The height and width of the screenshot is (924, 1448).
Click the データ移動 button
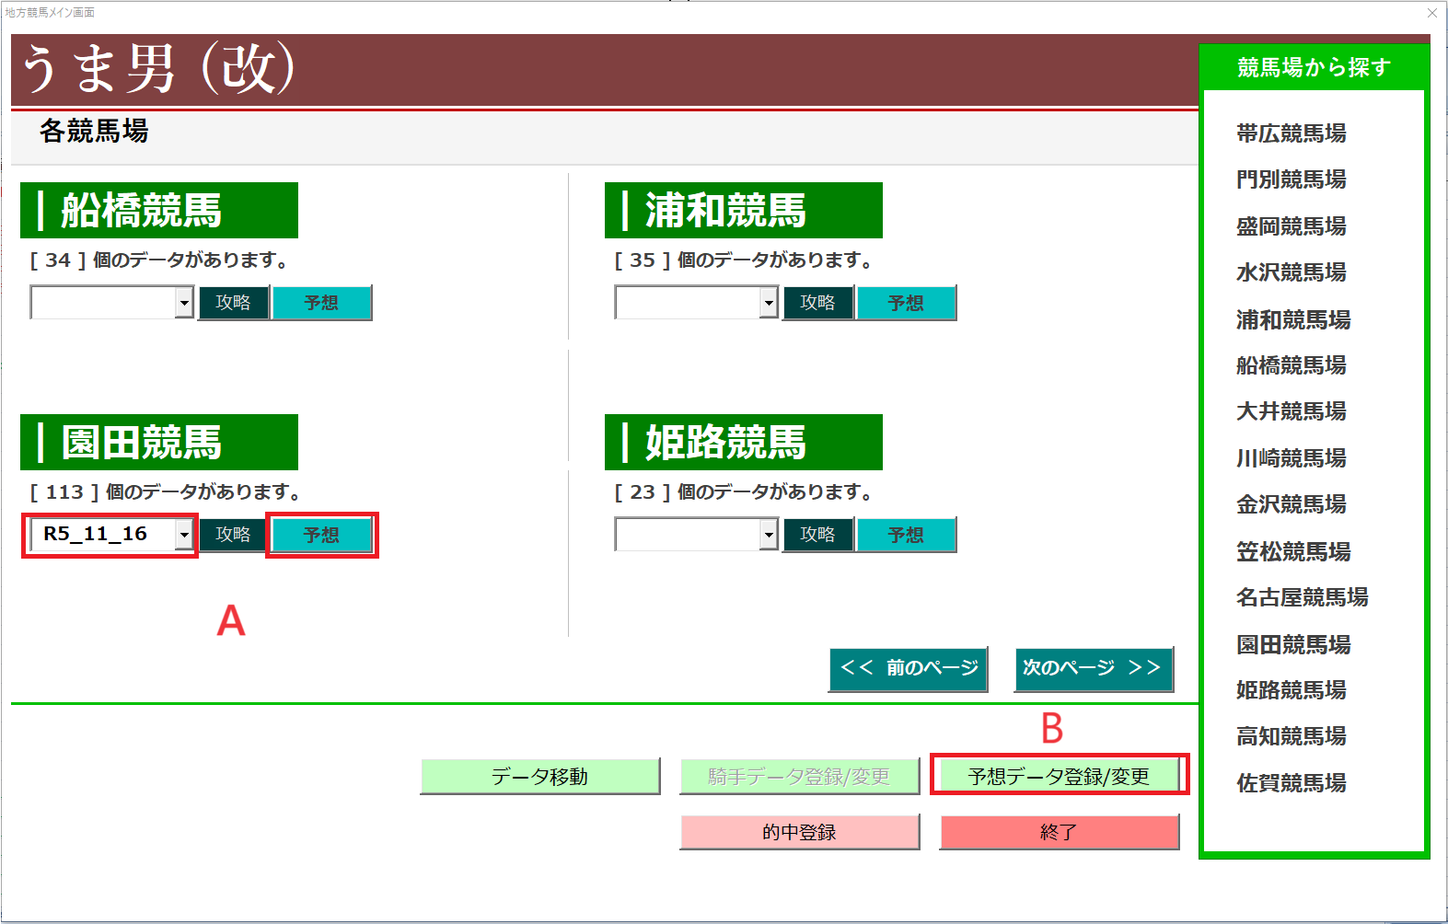pyautogui.click(x=539, y=777)
